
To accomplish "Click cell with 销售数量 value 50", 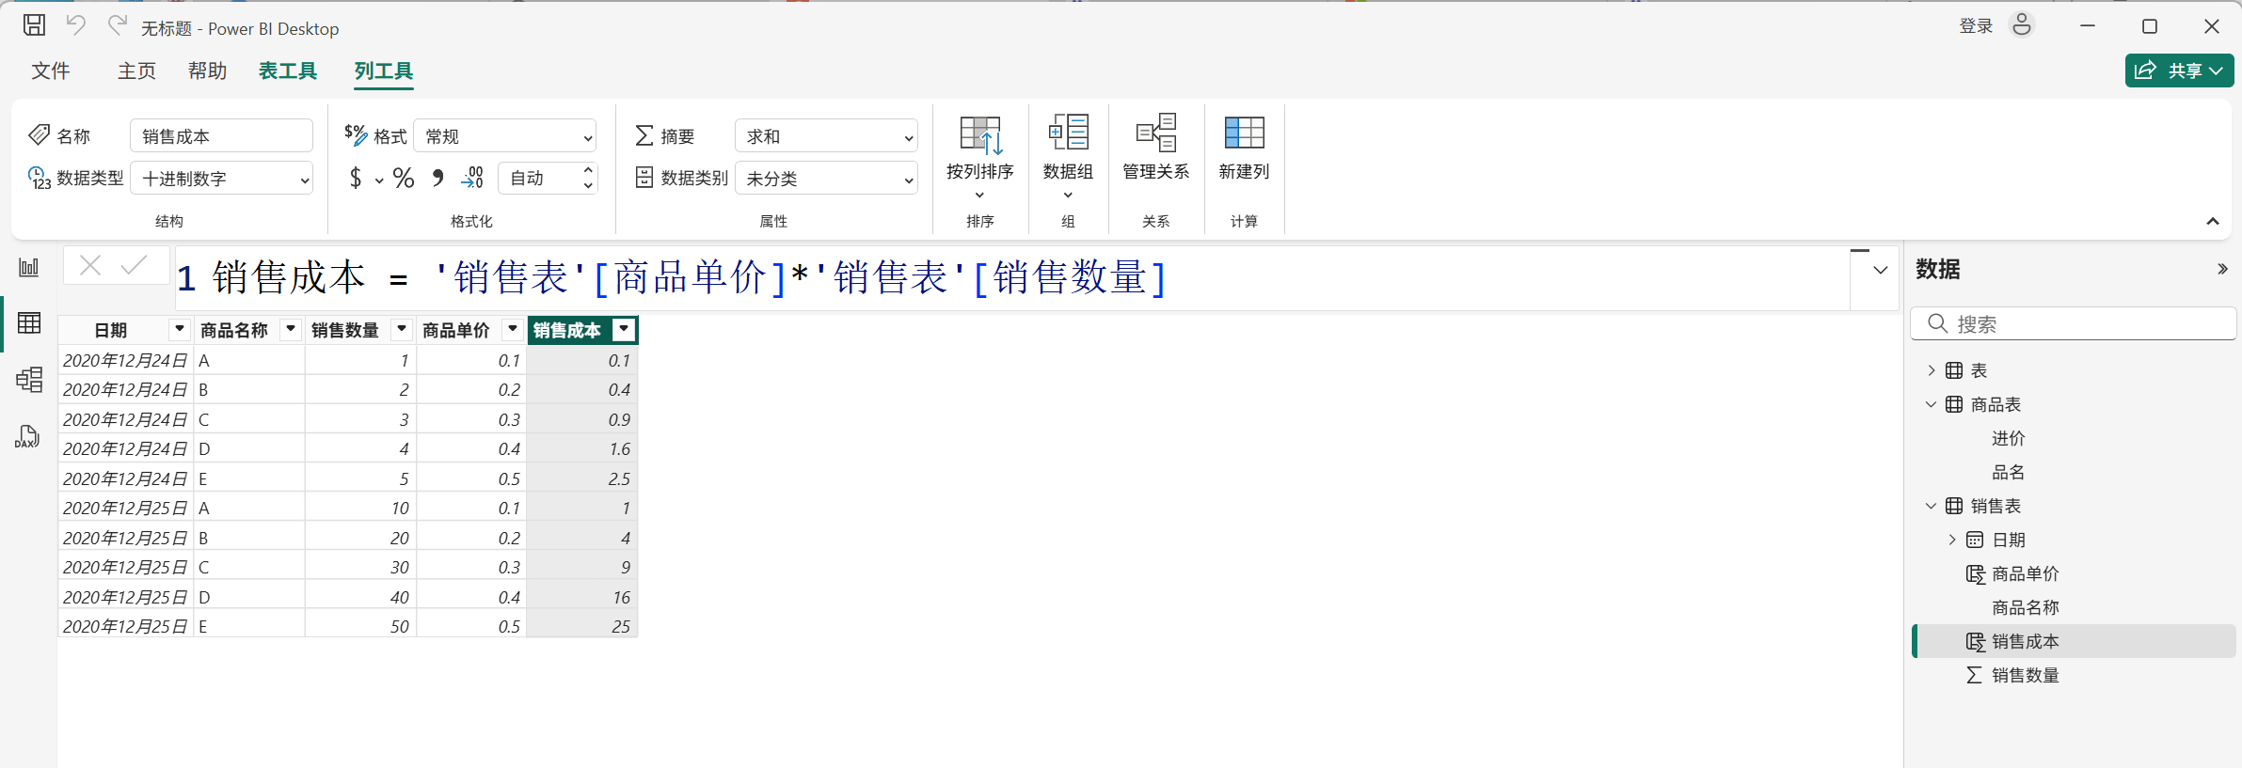I will pos(361,626).
